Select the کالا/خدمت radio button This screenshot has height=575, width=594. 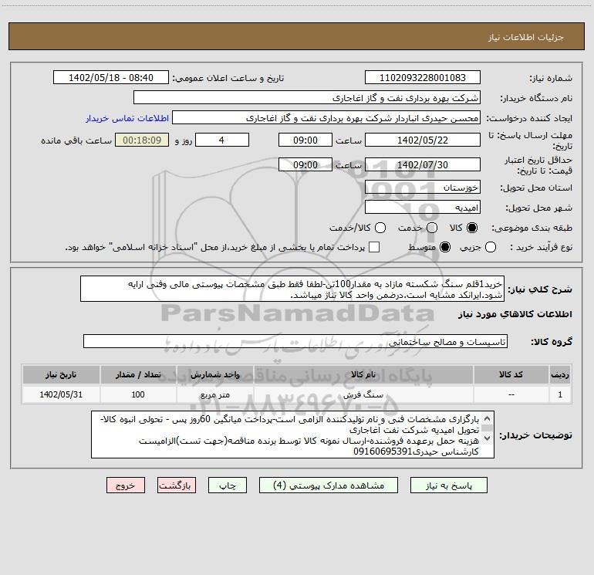pyautogui.click(x=380, y=228)
